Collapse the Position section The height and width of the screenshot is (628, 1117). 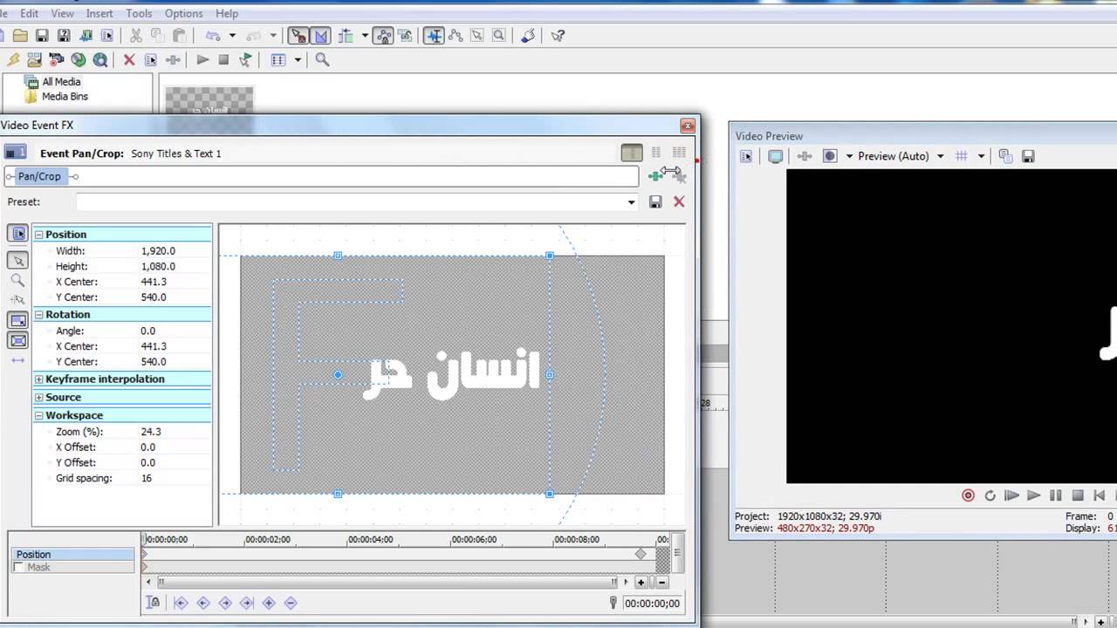click(39, 234)
